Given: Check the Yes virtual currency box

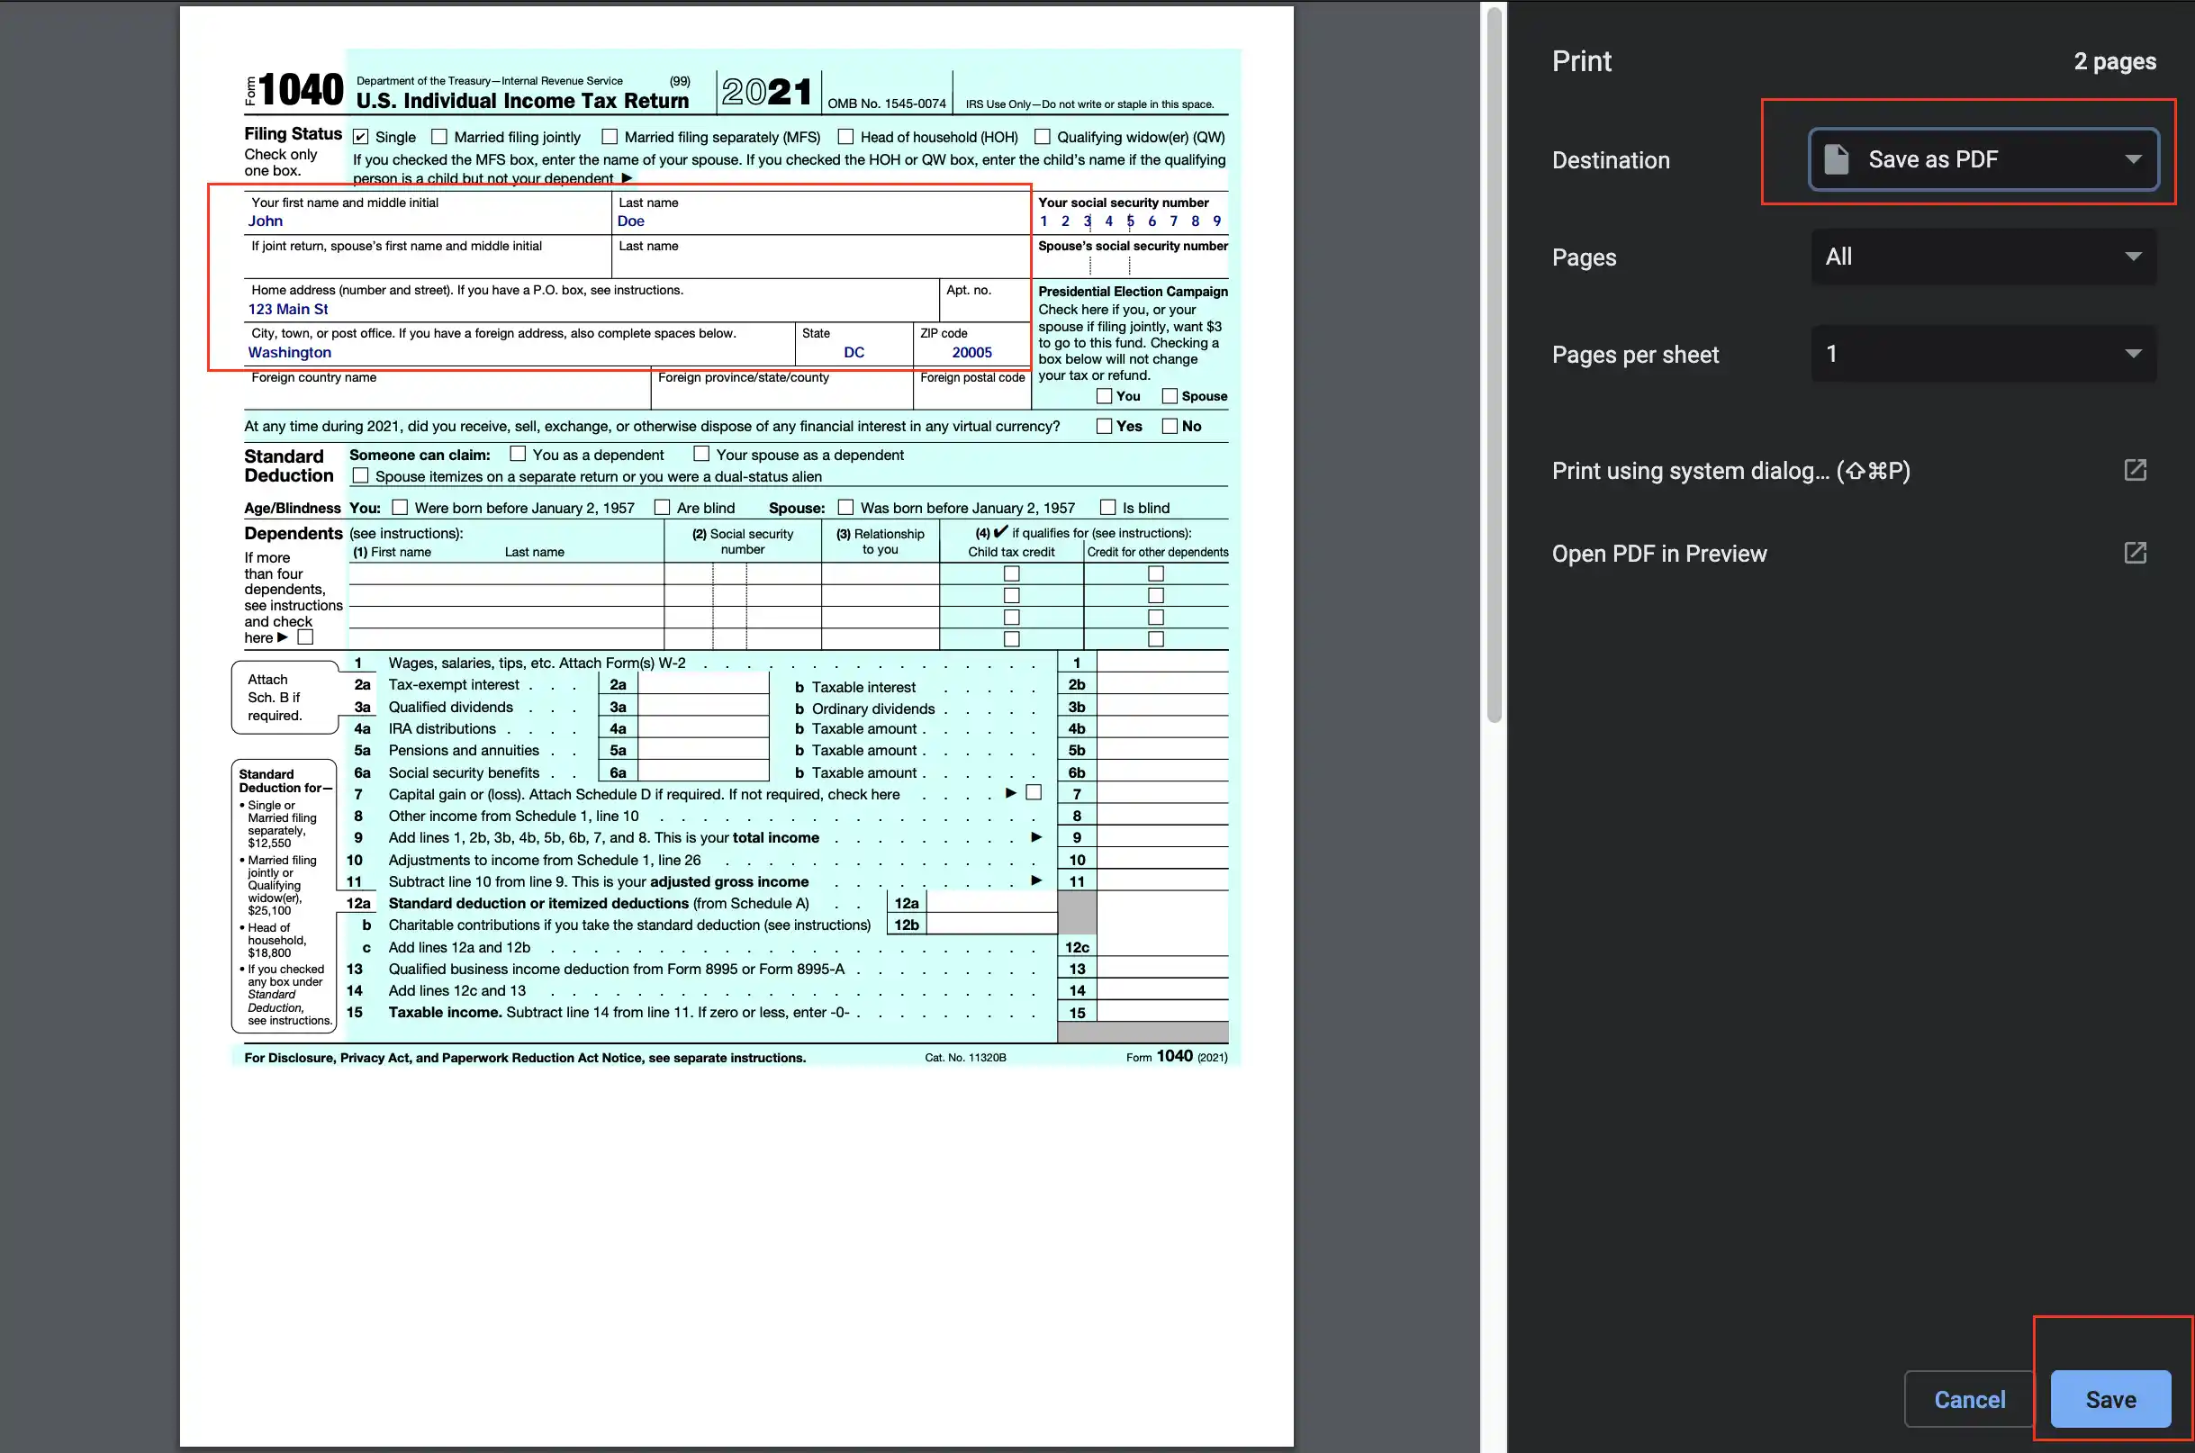Looking at the screenshot, I should pos(1104,426).
